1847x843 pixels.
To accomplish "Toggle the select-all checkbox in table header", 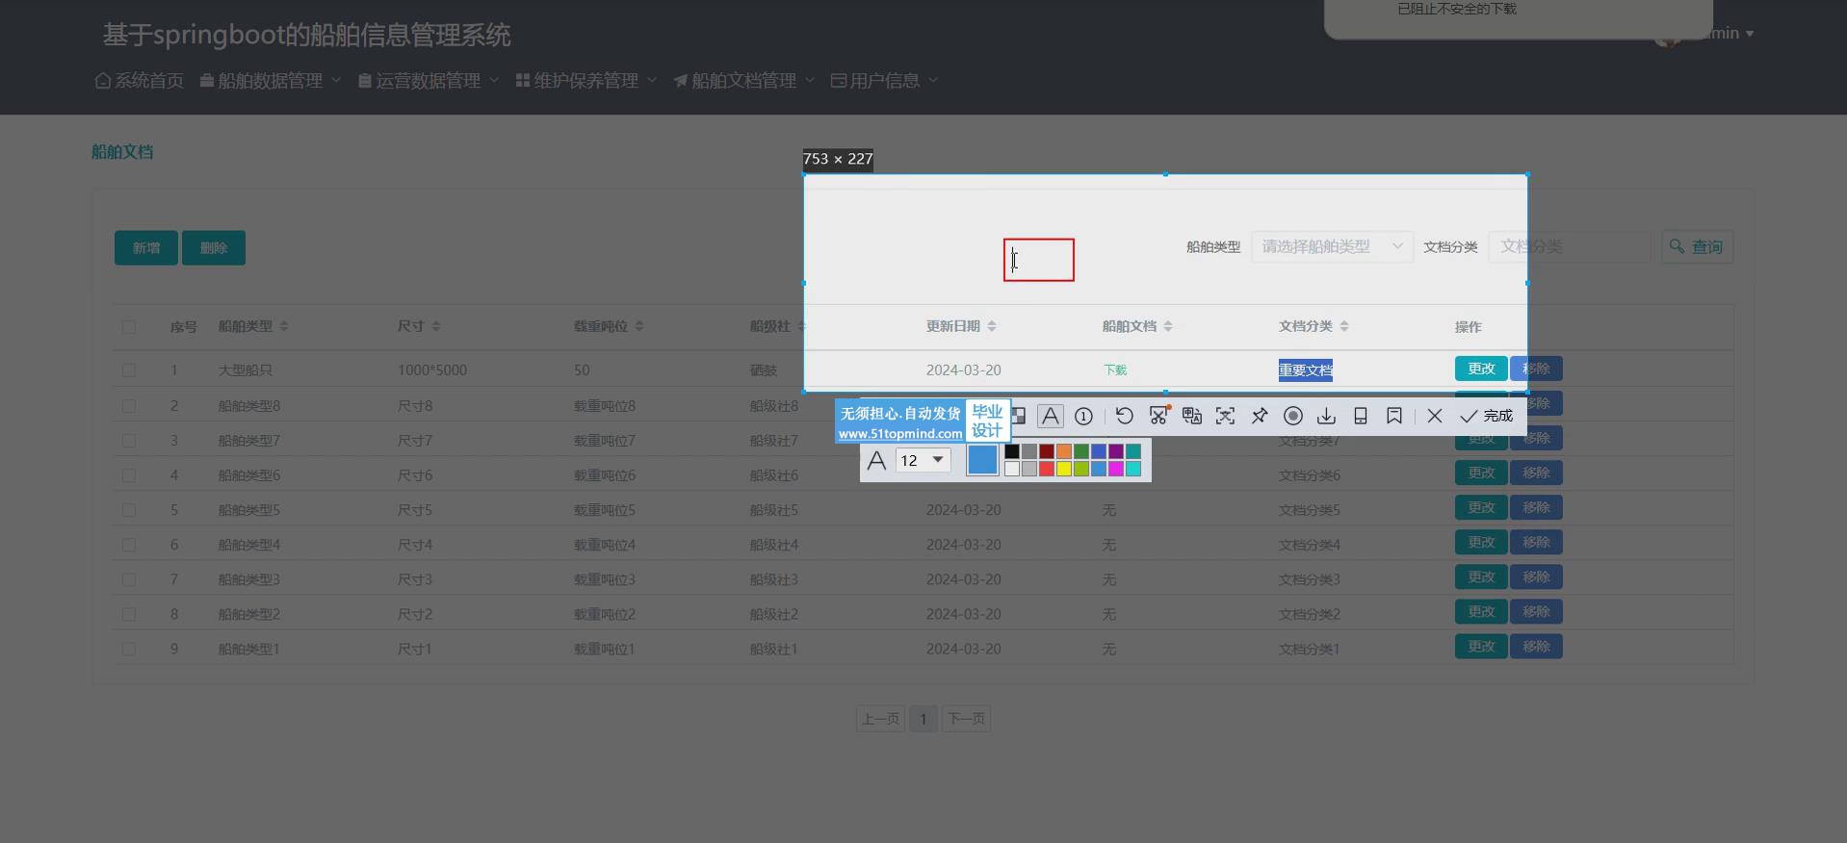I will tap(129, 327).
